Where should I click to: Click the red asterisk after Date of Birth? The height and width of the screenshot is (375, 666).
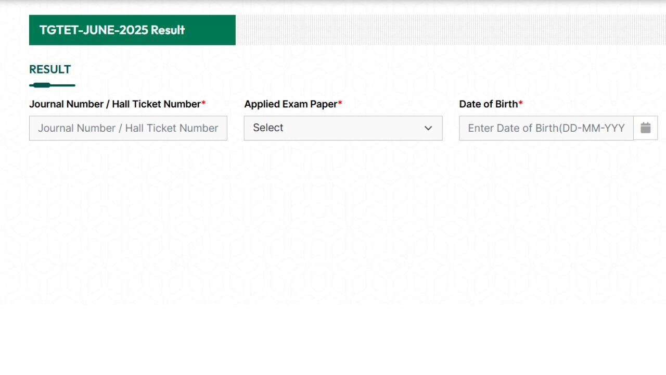(x=521, y=104)
